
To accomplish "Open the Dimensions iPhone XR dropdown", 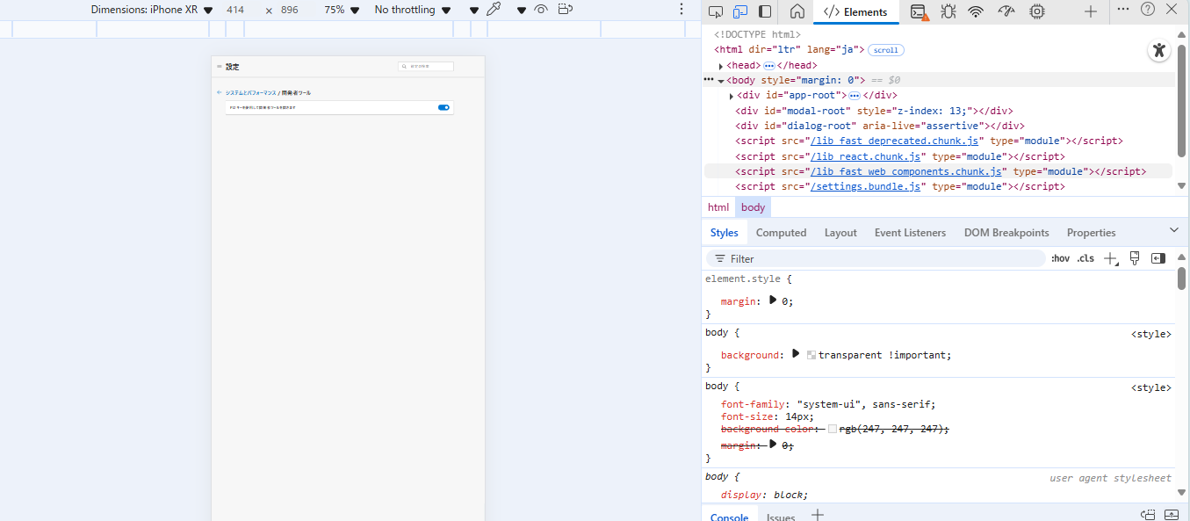I will pos(152,10).
